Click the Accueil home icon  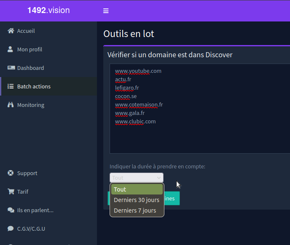tap(11, 31)
